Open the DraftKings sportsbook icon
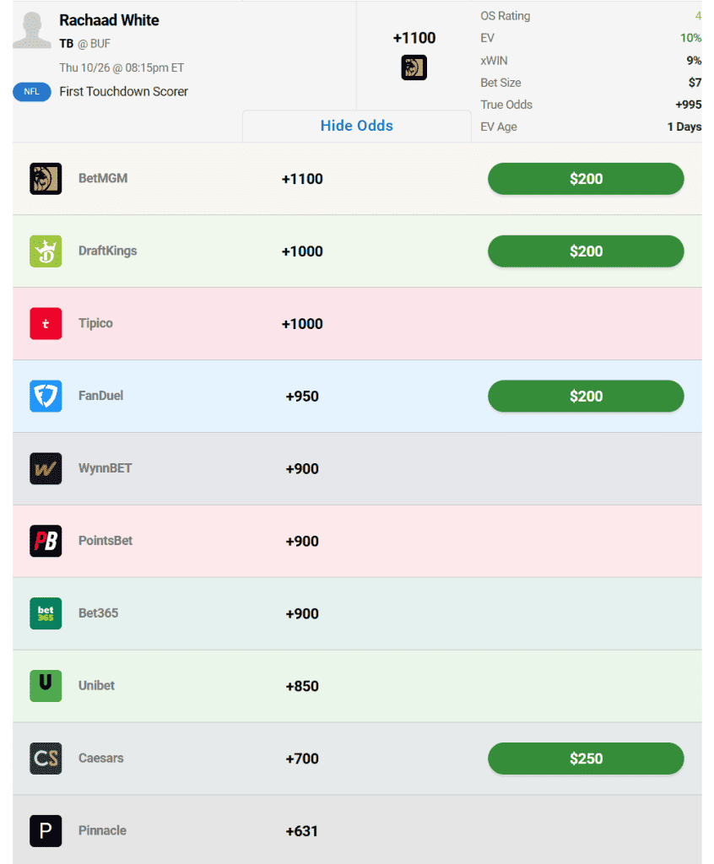The height and width of the screenshot is (864, 714). tap(46, 251)
